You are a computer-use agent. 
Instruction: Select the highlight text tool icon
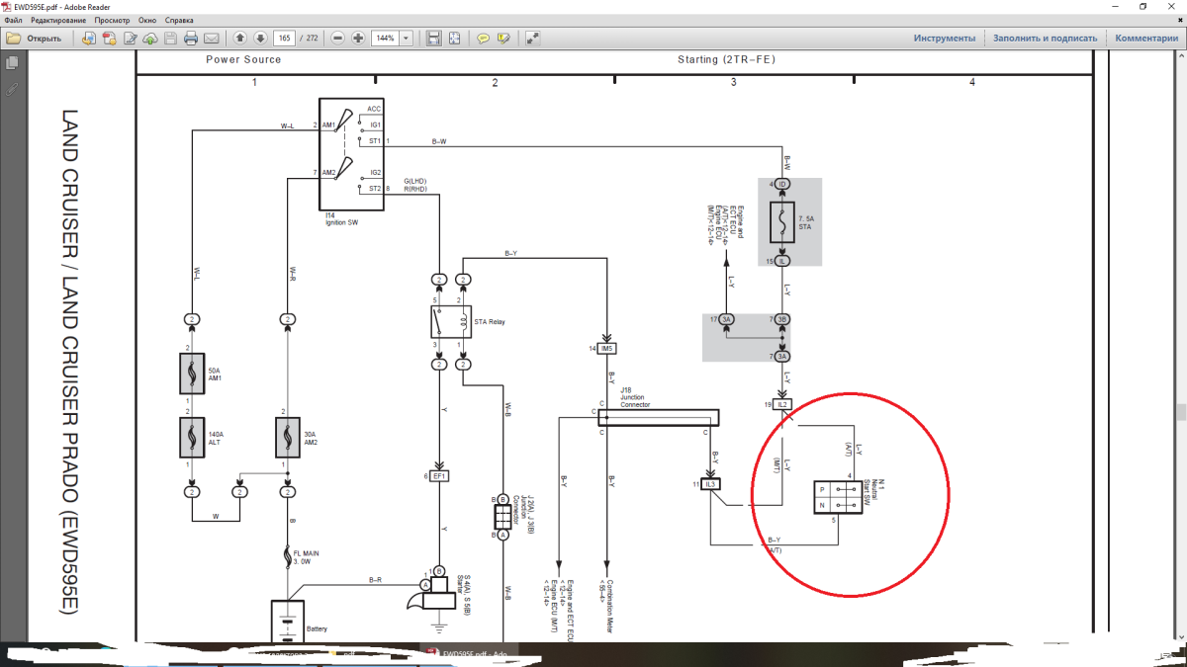(x=504, y=38)
